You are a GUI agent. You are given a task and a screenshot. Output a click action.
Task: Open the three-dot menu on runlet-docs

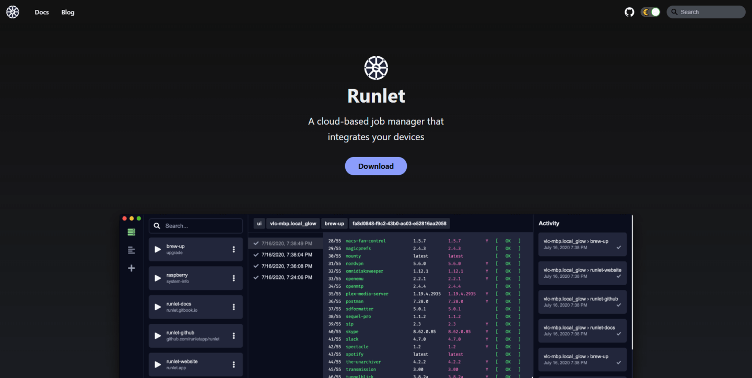[x=233, y=307]
